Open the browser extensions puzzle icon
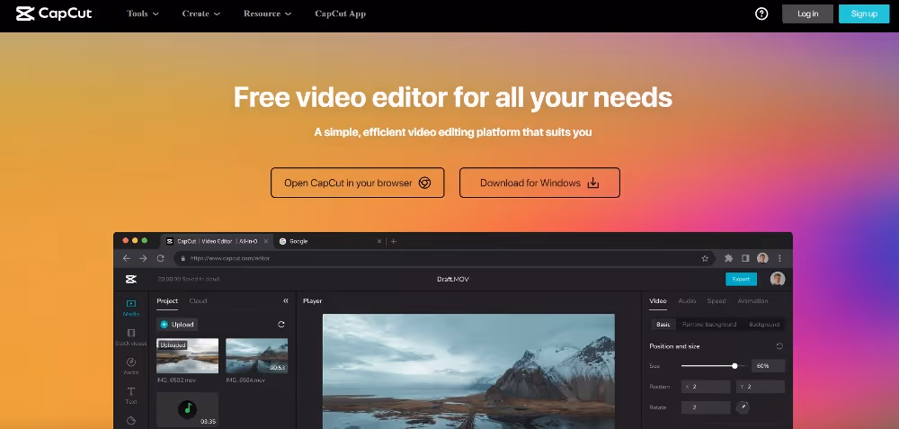 point(729,258)
